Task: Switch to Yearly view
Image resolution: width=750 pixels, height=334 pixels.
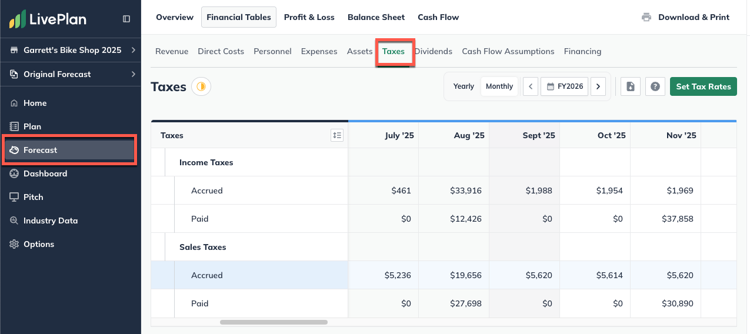Action: pyautogui.click(x=464, y=86)
